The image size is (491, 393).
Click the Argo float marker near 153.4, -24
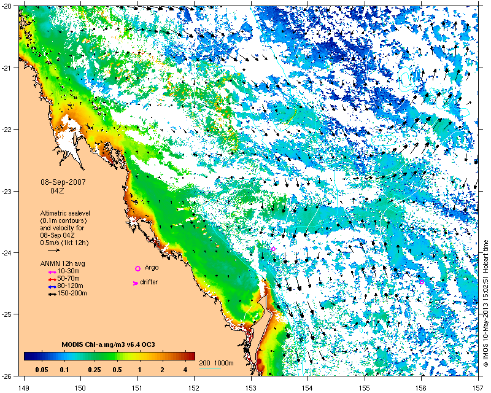coord(273,249)
